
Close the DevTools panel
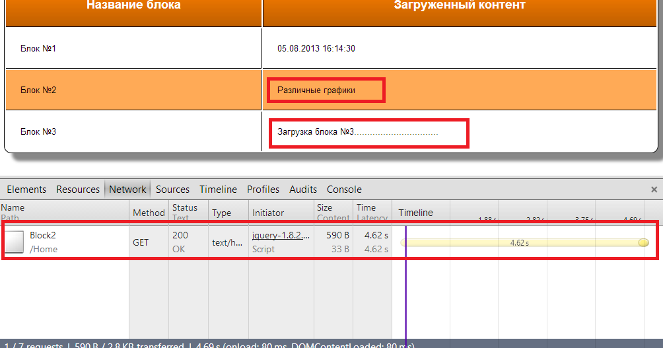pyautogui.click(x=654, y=190)
